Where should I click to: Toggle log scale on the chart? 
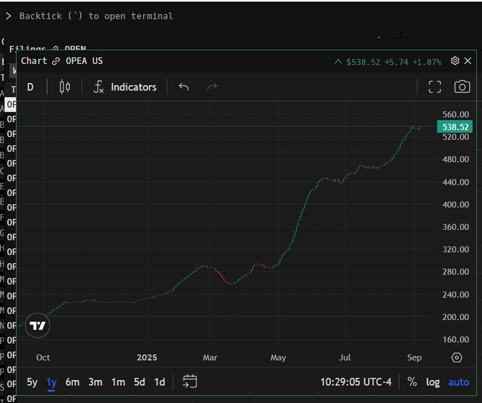(432, 382)
